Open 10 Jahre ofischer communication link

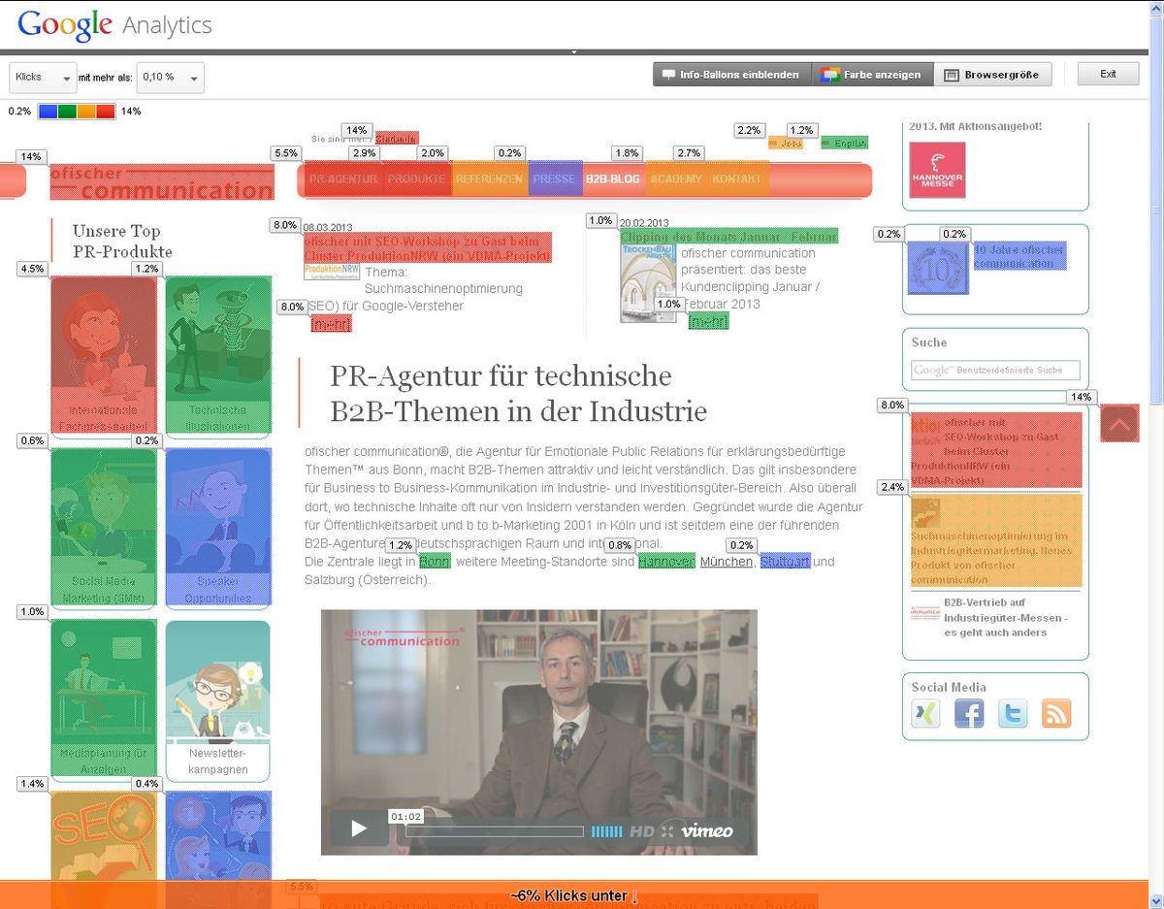click(1019, 256)
